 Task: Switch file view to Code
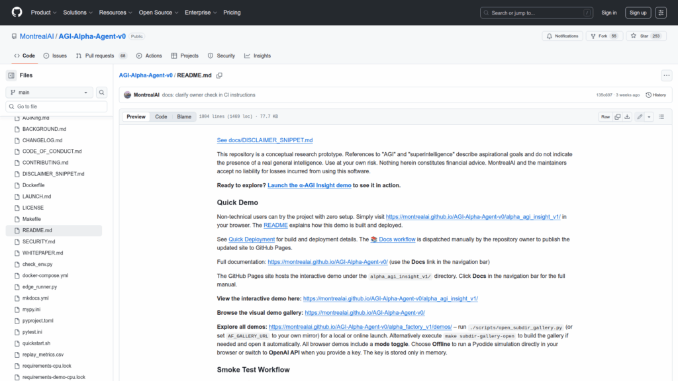[161, 117]
